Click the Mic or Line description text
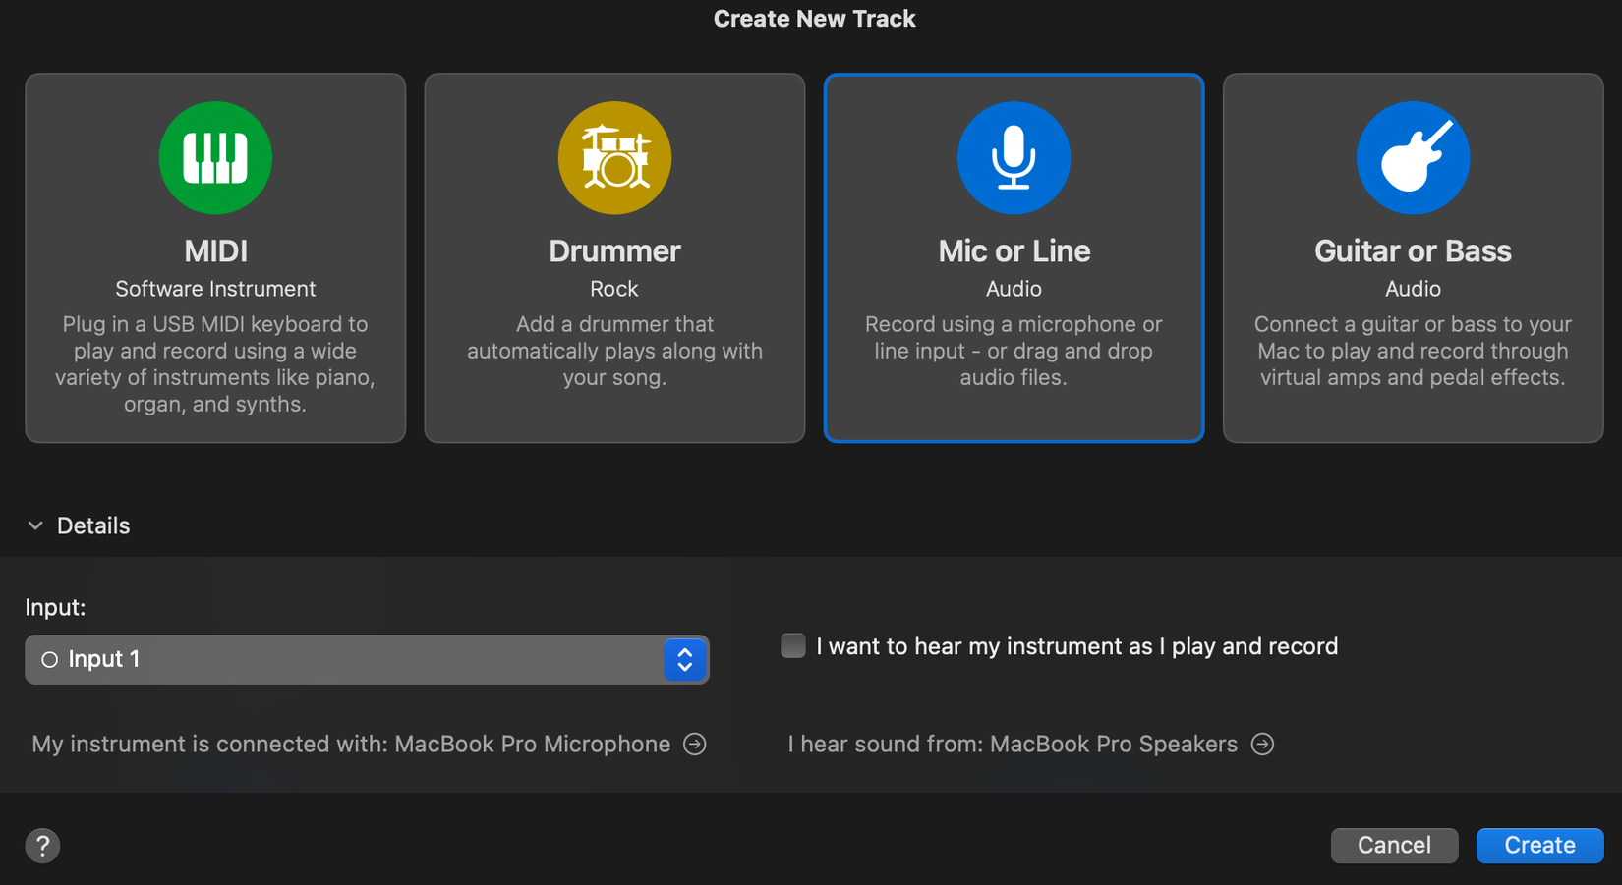Viewport: 1622px width, 885px height. (1014, 351)
